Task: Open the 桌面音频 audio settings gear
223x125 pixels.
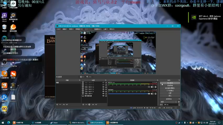Action: (x=156, y=94)
